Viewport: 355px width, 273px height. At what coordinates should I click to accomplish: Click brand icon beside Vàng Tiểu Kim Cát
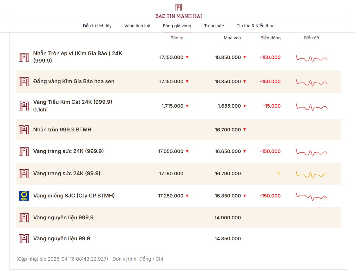(x=24, y=106)
